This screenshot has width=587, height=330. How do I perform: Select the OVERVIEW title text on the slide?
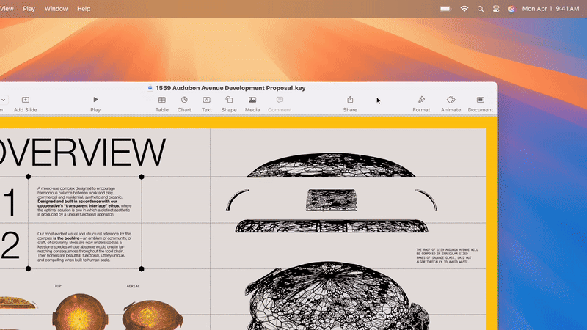point(82,152)
